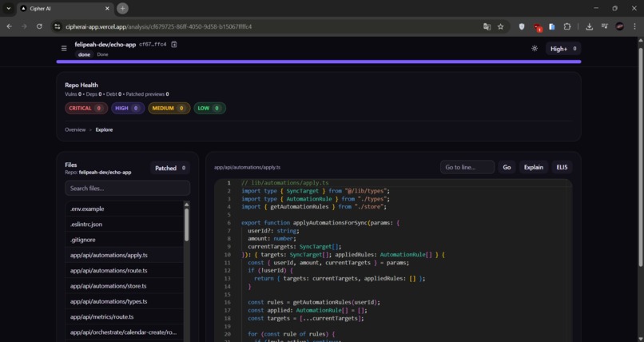Go to the Overview breadcrumb

pos(75,129)
